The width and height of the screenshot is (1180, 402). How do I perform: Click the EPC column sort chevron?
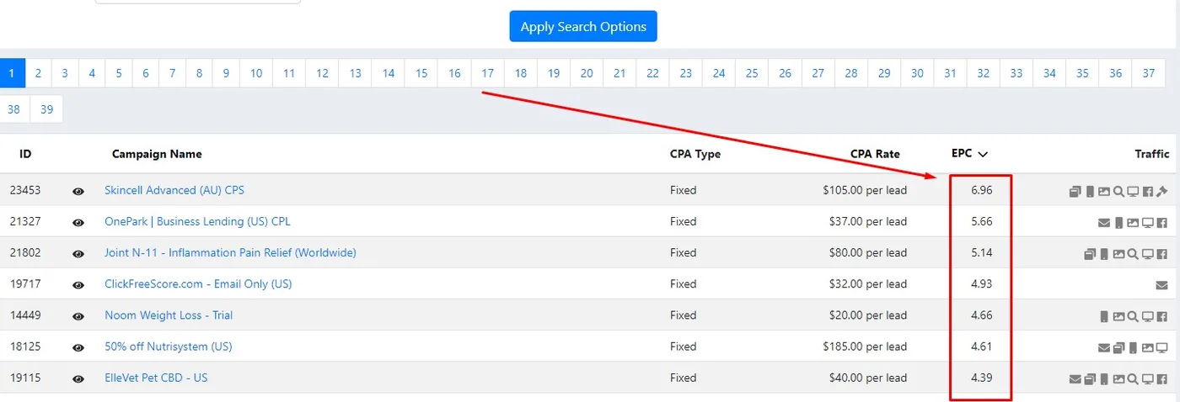pyautogui.click(x=983, y=155)
